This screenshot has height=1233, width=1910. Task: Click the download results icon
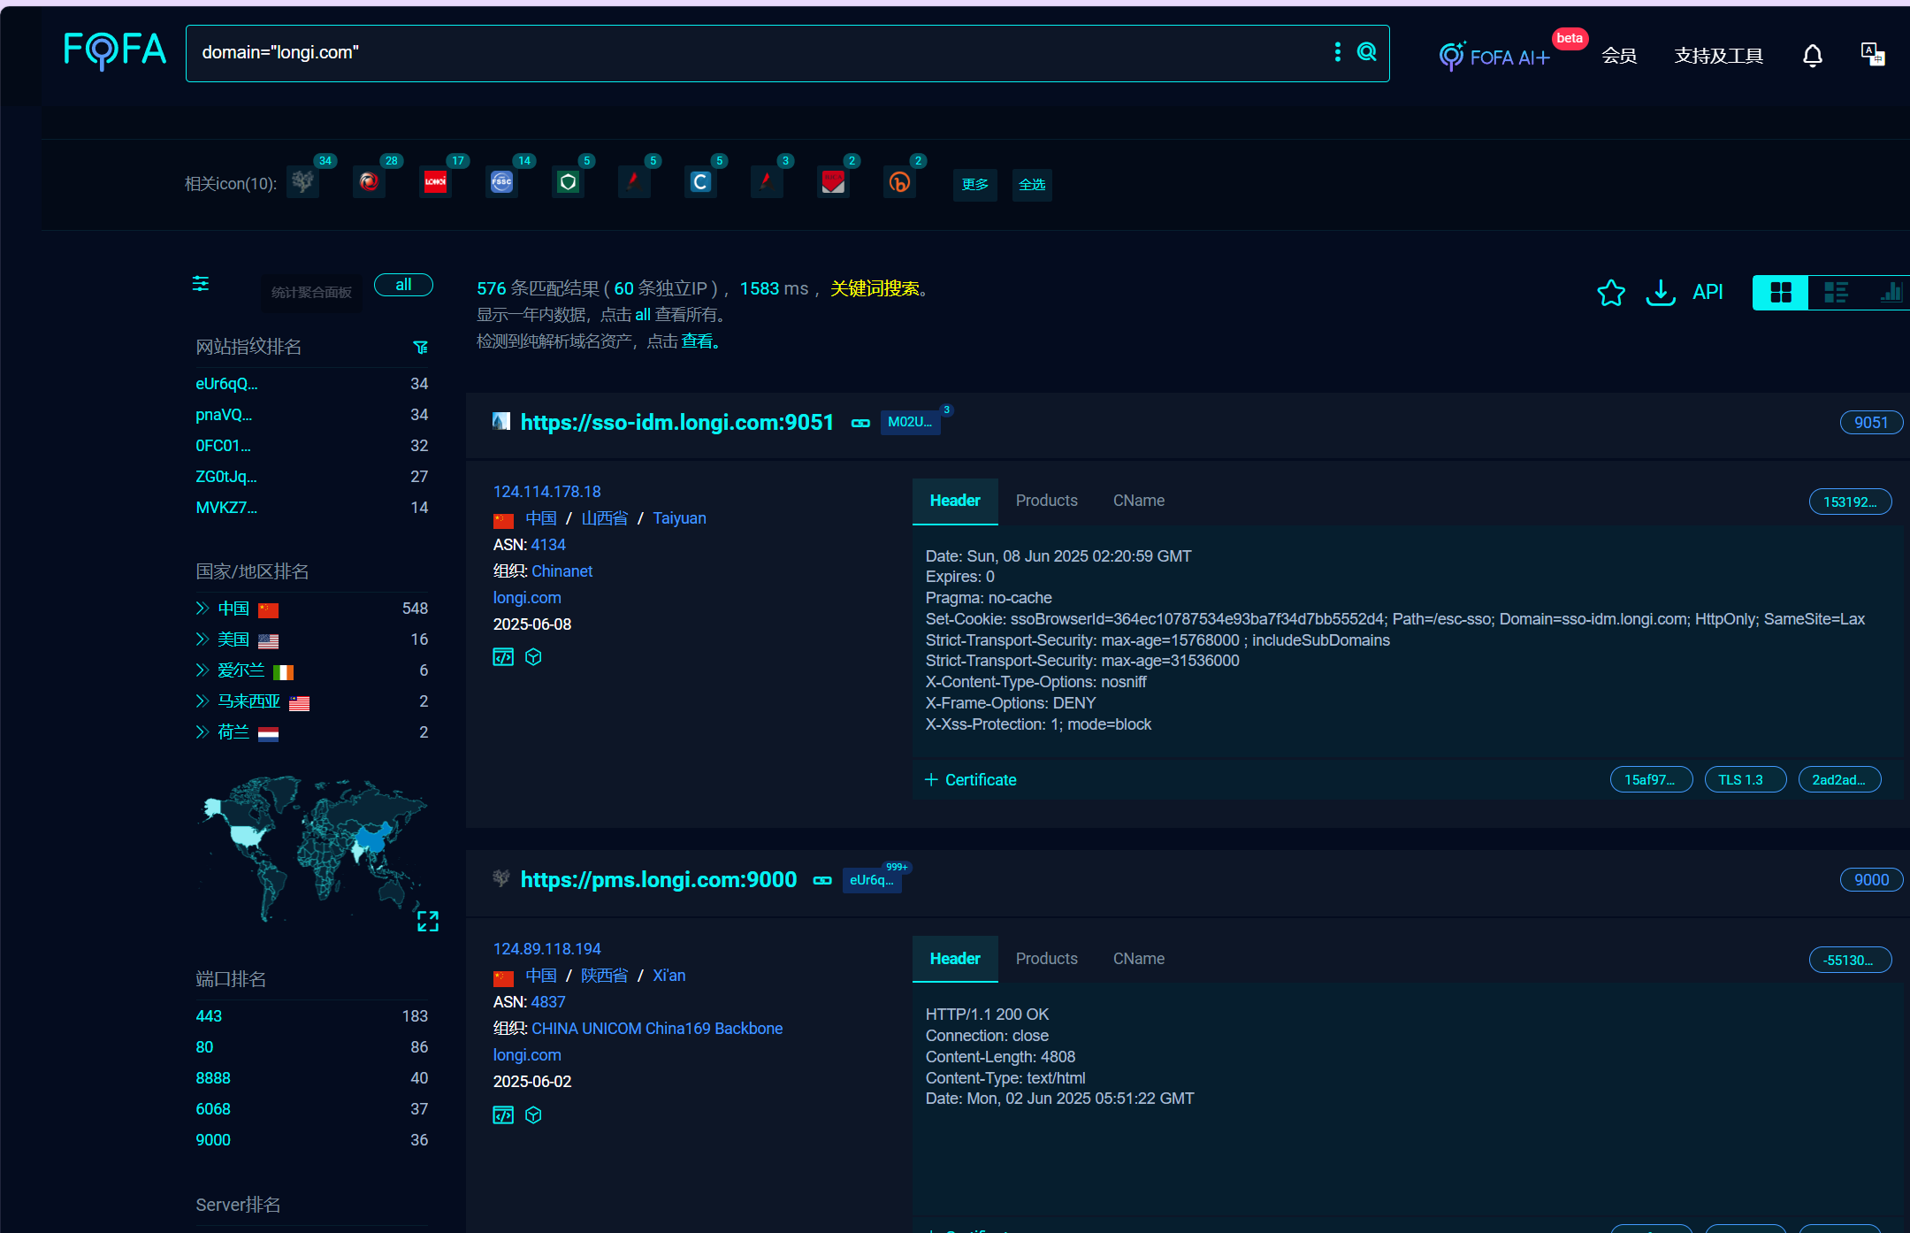pyautogui.click(x=1660, y=293)
